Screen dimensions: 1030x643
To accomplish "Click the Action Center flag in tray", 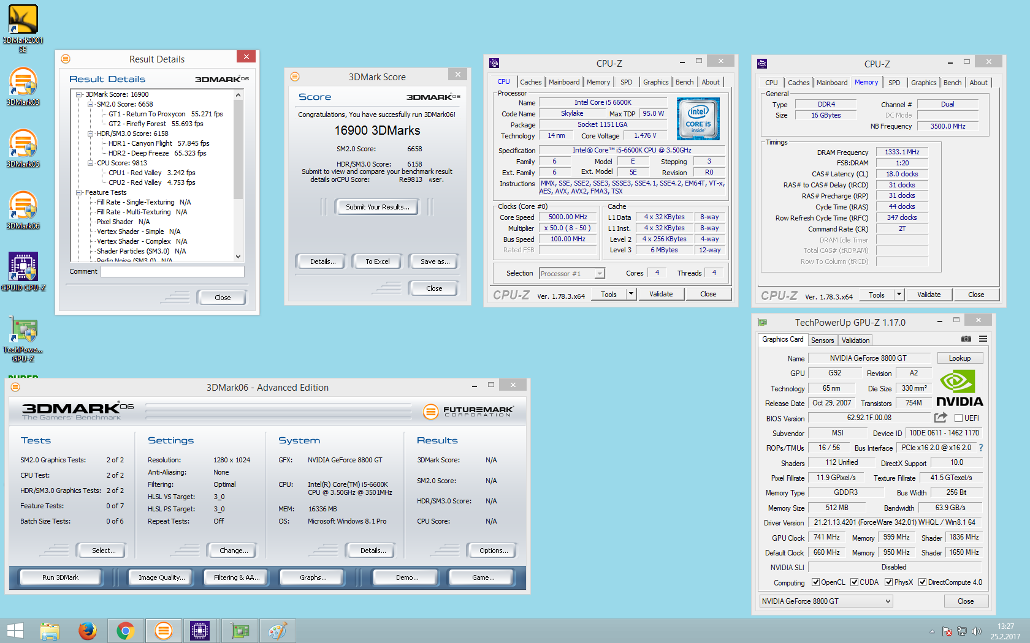I will (947, 631).
